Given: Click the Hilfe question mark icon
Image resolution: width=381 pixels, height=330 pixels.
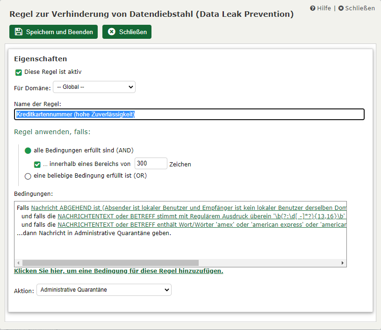Looking at the screenshot, I should [313, 8].
